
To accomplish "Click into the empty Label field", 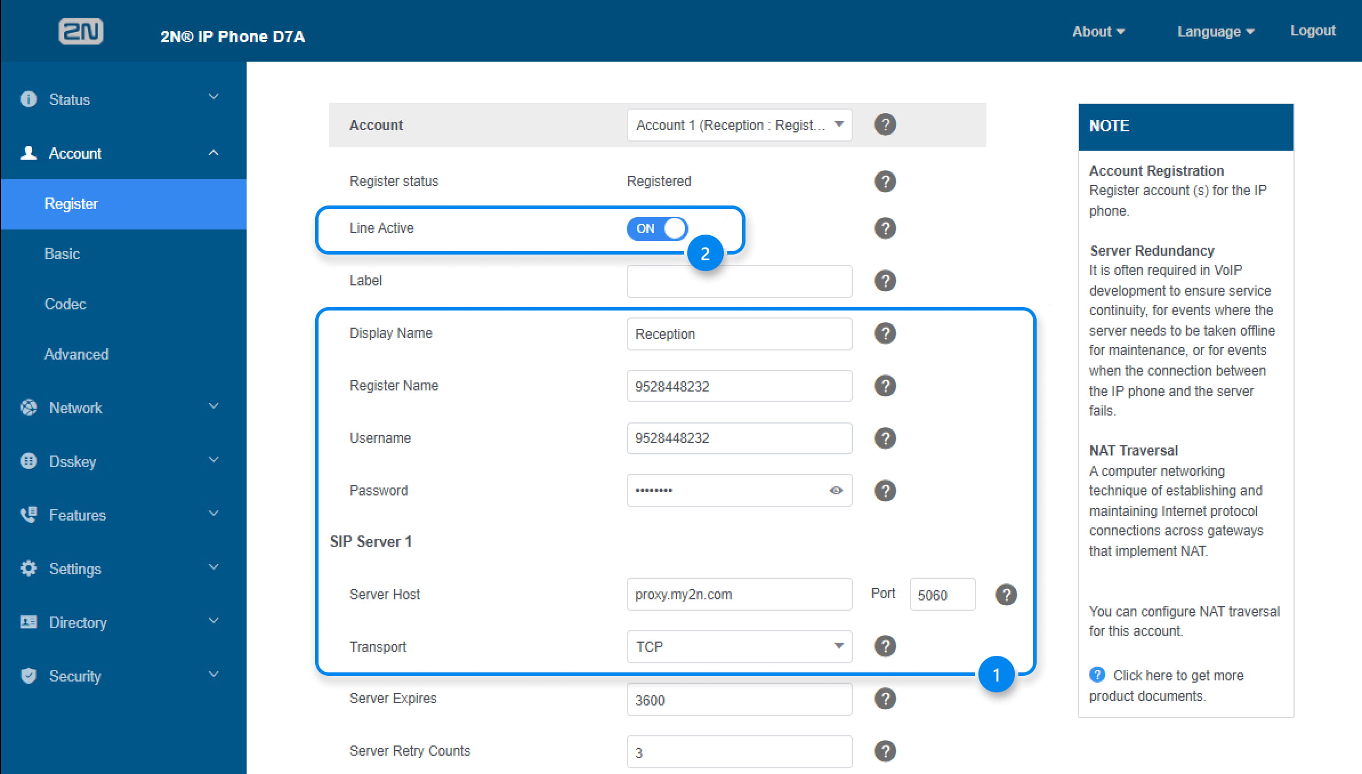I will [x=739, y=281].
